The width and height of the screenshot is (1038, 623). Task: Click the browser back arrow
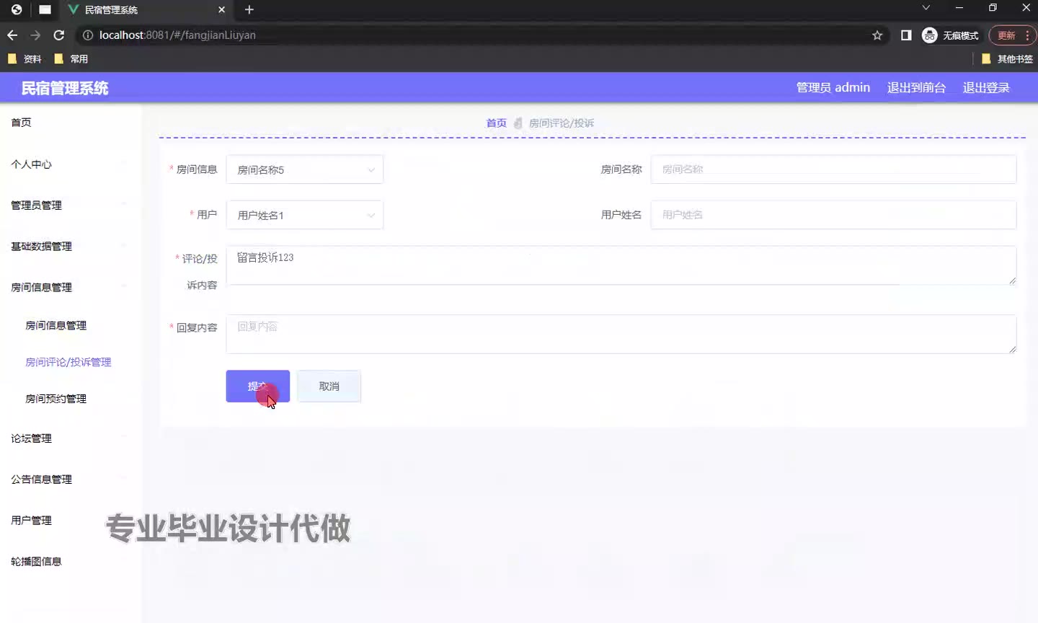point(12,35)
